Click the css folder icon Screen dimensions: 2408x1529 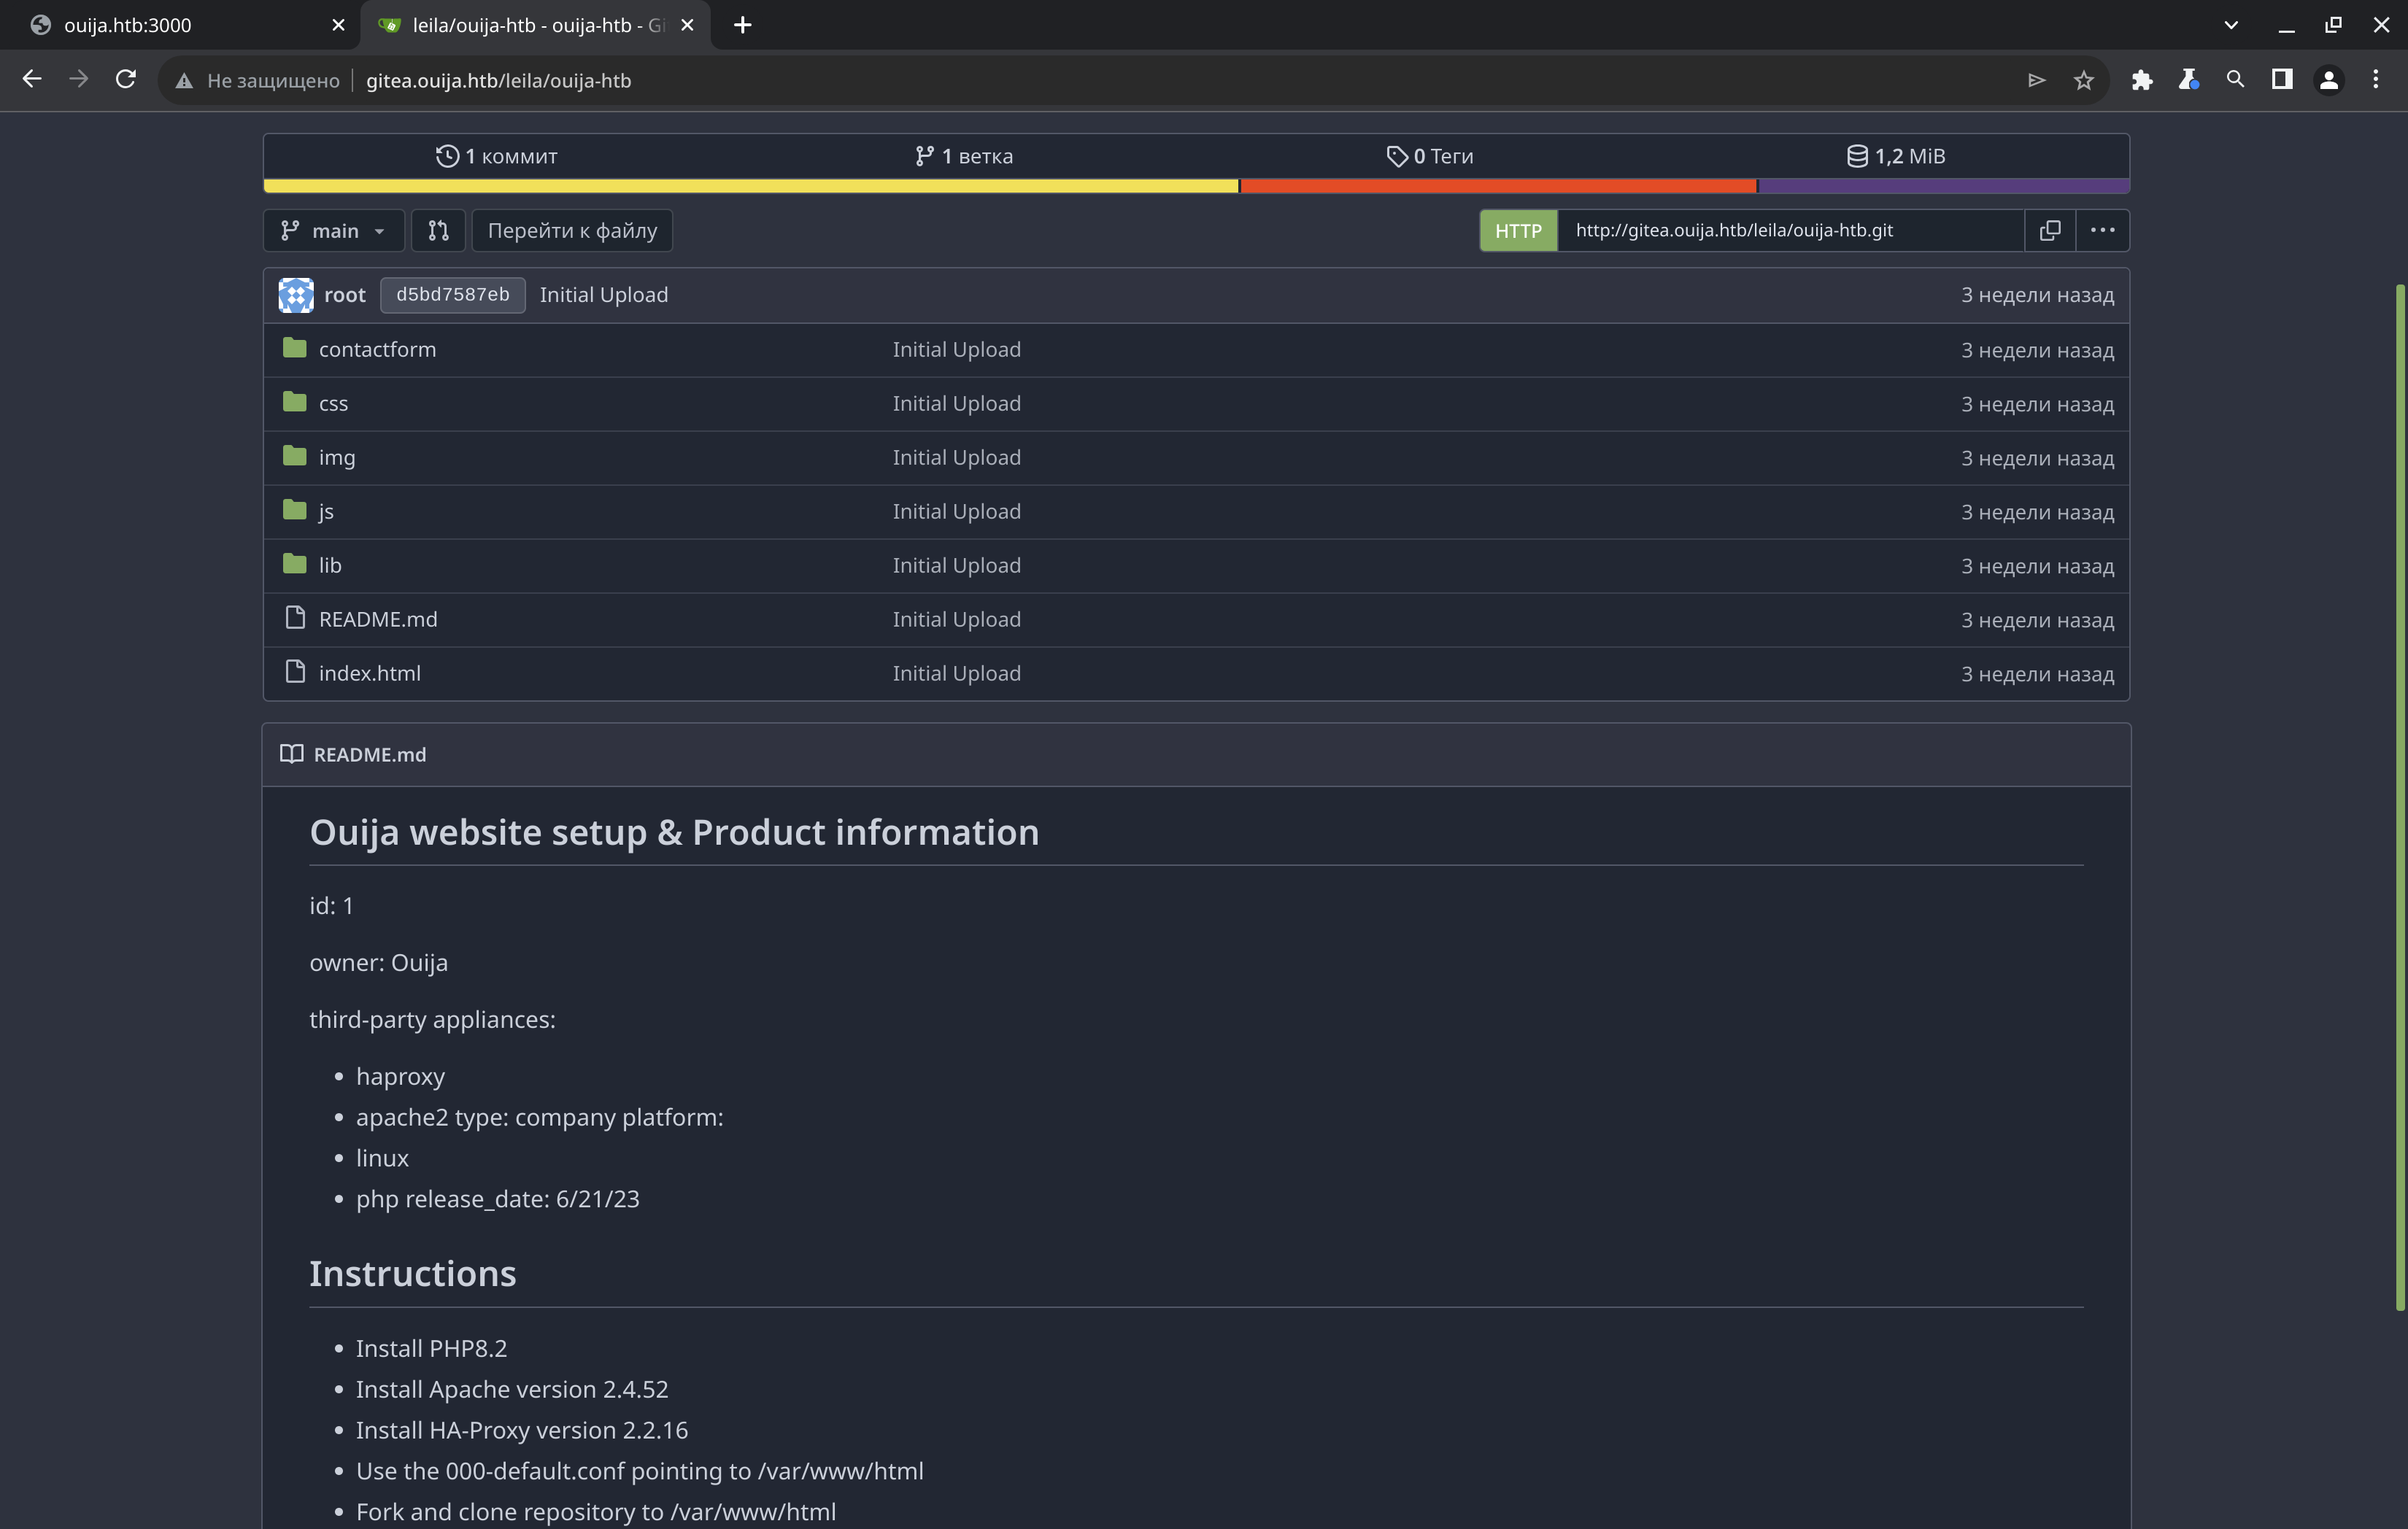pyautogui.click(x=294, y=402)
